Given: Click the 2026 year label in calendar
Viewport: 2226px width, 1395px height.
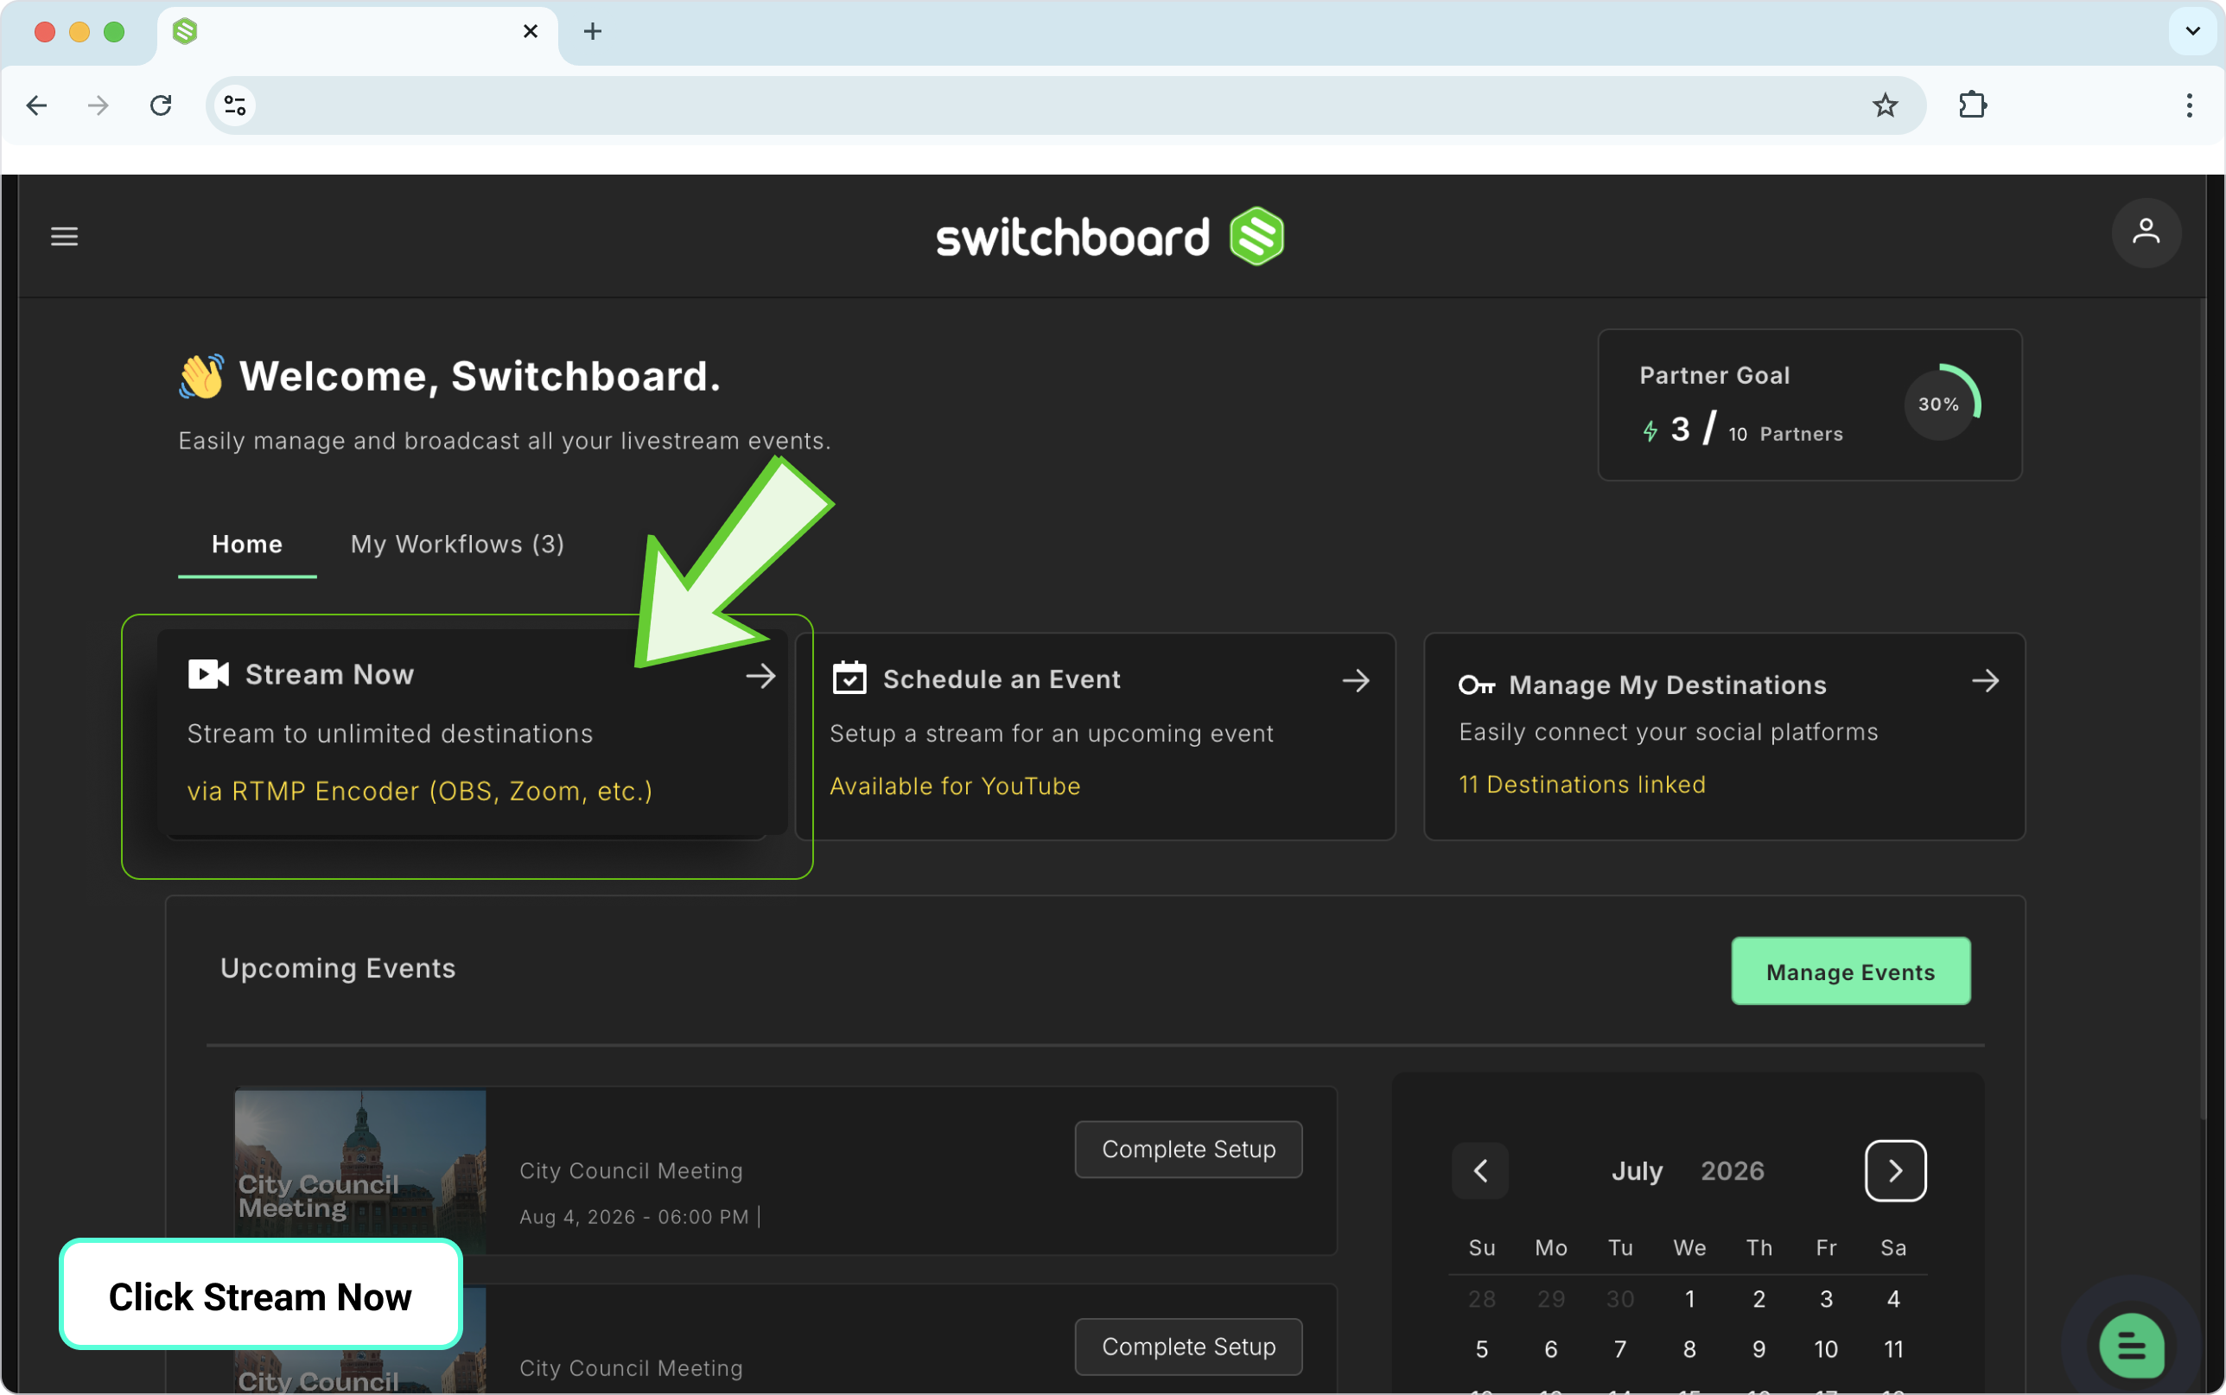Looking at the screenshot, I should click(1732, 1171).
